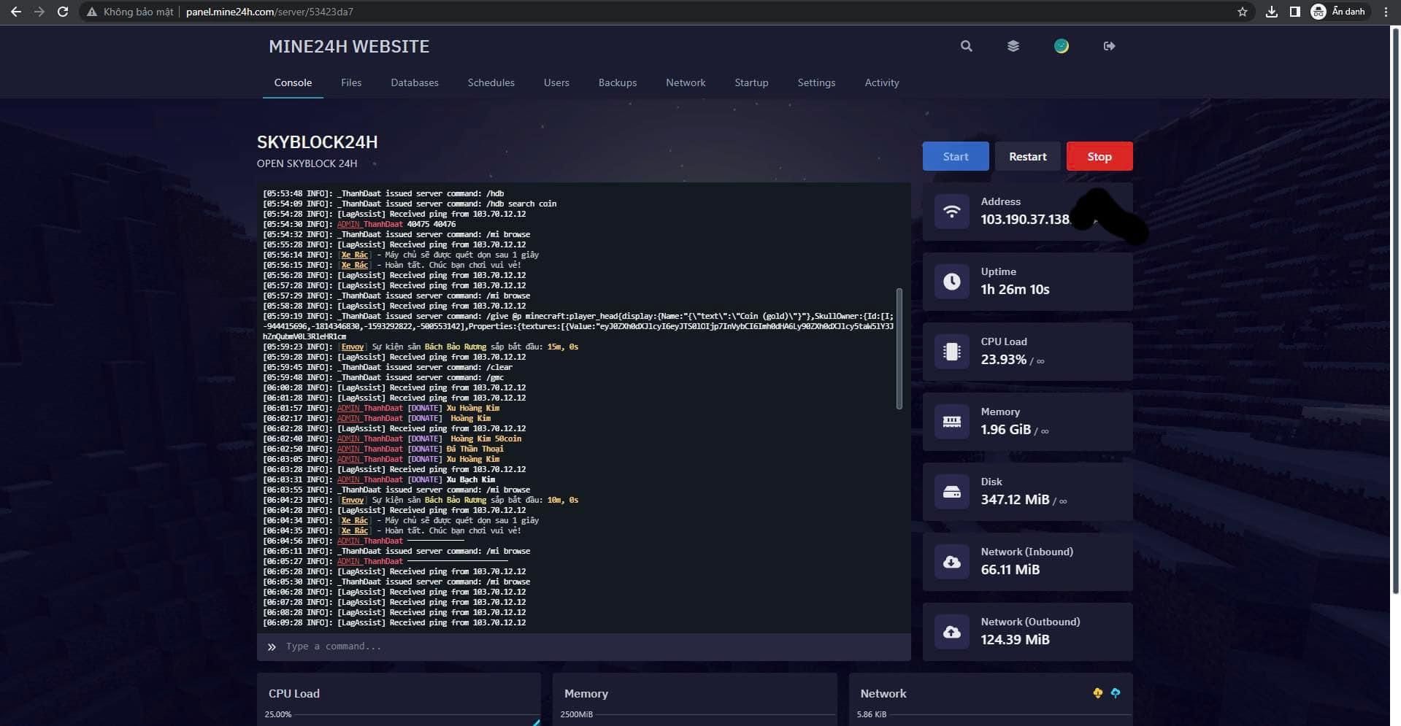Open the Startup tab
The image size is (1401, 726).
[751, 82]
